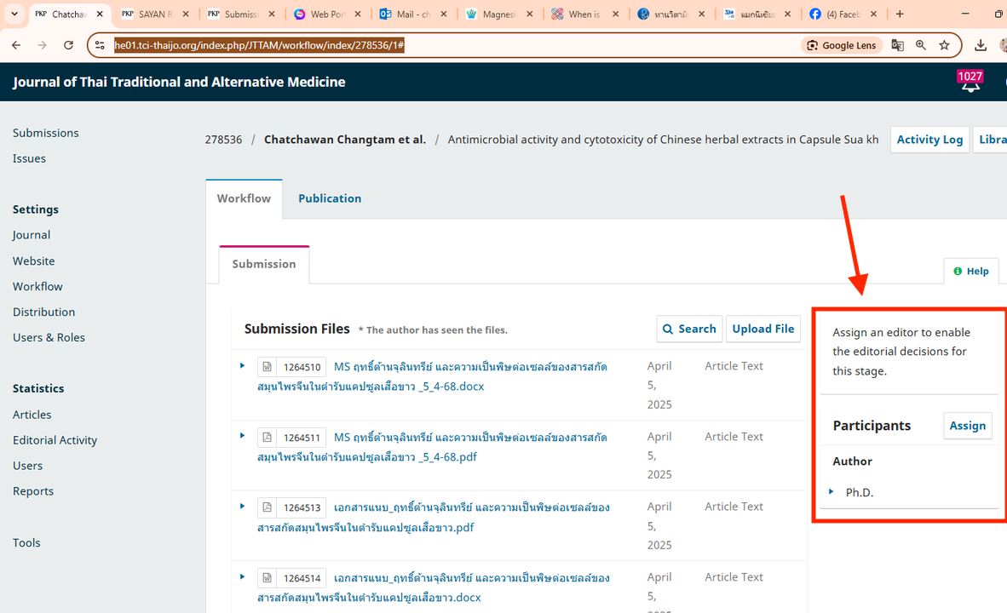Open Users & Roles settings link

tap(49, 338)
